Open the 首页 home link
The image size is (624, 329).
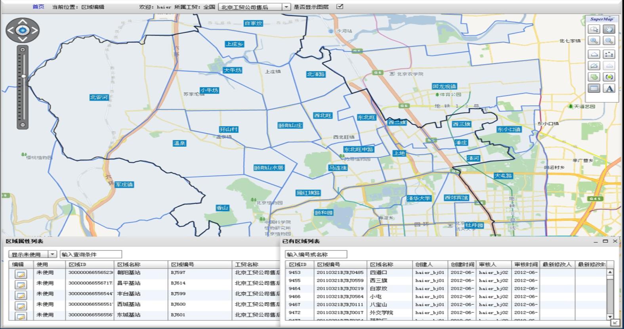[x=38, y=7]
